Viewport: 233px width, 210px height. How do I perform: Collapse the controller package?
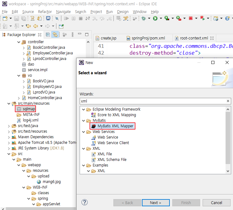pos(19,42)
